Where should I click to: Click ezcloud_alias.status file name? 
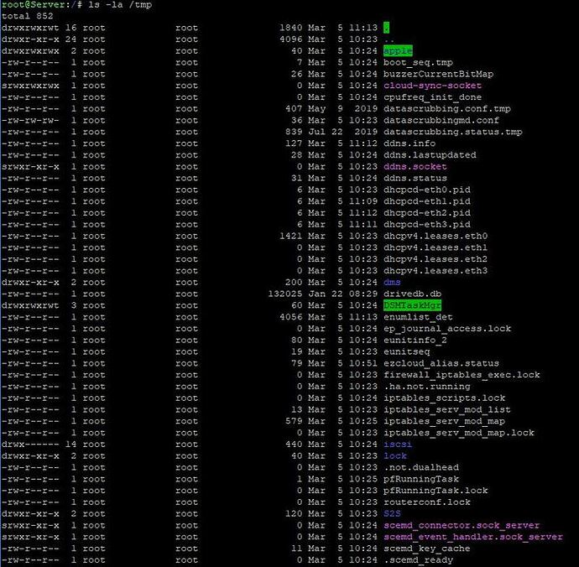coord(441,364)
